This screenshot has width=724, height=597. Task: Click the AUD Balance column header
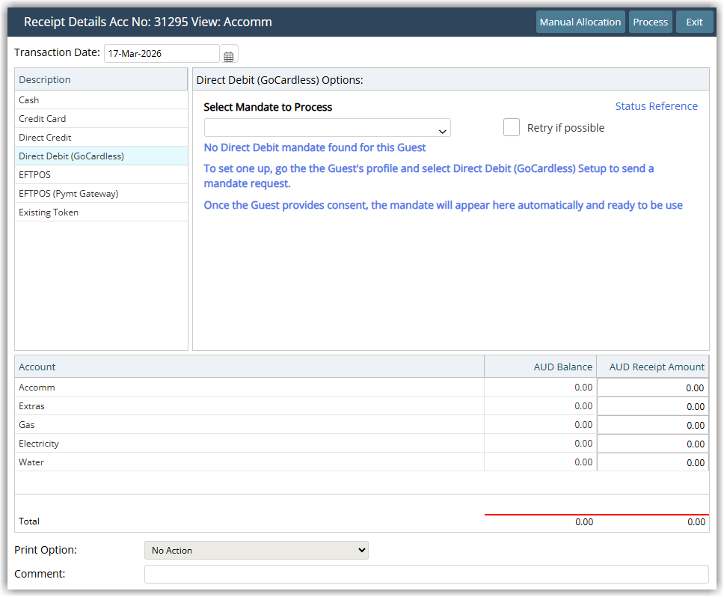click(x=540, y=367)
